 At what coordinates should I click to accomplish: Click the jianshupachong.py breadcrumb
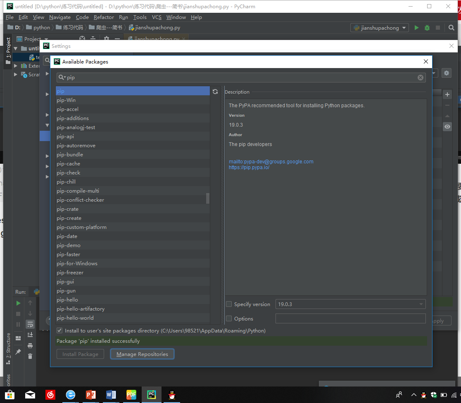tap(154, 28)
